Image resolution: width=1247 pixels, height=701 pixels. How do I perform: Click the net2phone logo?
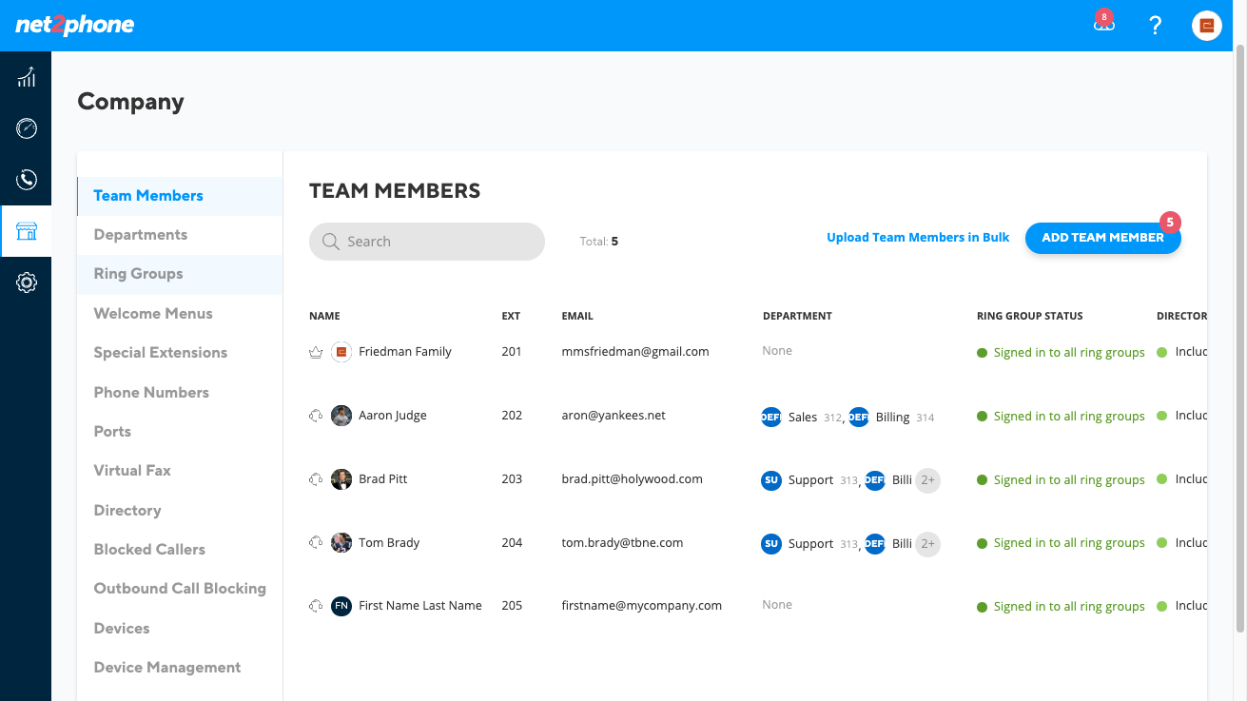pyautogui.click(x=75, y=25)
